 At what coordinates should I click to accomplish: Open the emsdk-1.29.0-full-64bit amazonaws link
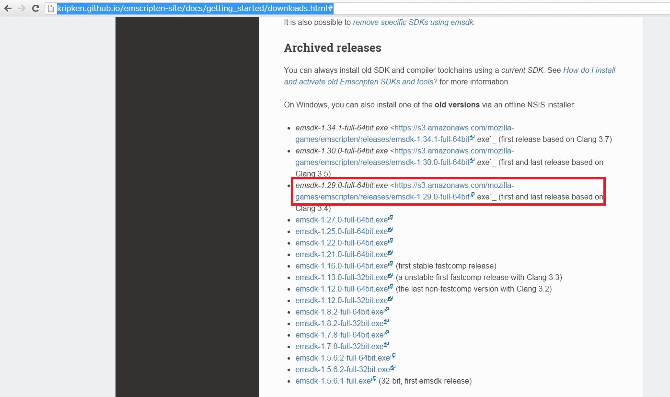pos(404,191)
